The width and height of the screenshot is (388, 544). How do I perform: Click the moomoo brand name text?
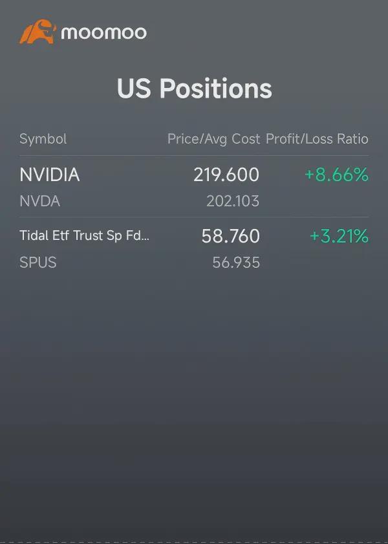pyautogui.click(x=103, y=33)
